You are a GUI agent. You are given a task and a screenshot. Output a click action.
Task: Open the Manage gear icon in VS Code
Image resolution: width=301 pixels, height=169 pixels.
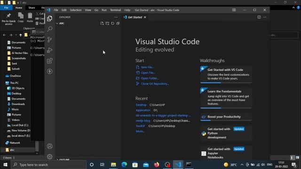tap(49, 156)
